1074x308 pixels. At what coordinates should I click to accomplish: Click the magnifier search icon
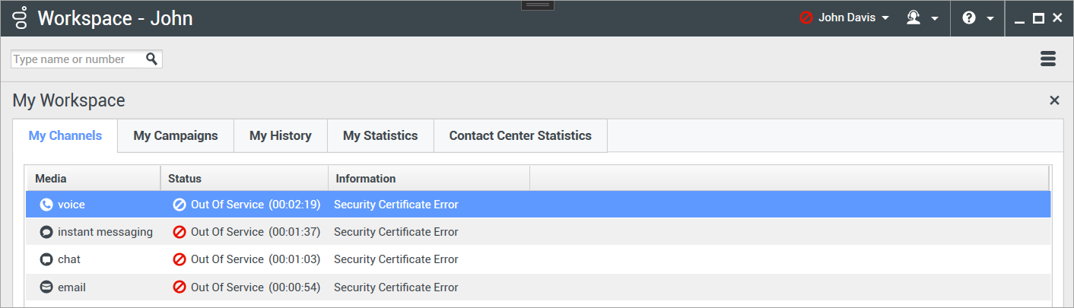tap(152, 59)
